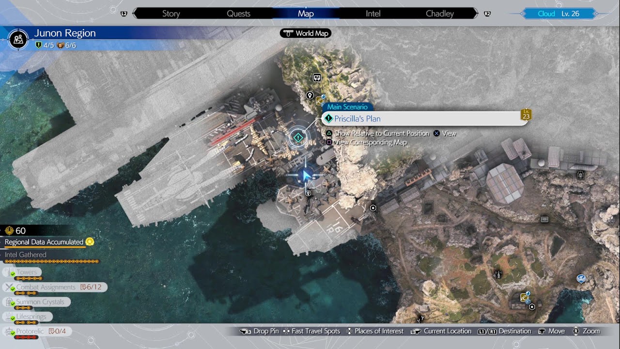Click the Cloud Lv. 26 character badge
This screenshot has width=620, height=349.
(x=559, y=14)
